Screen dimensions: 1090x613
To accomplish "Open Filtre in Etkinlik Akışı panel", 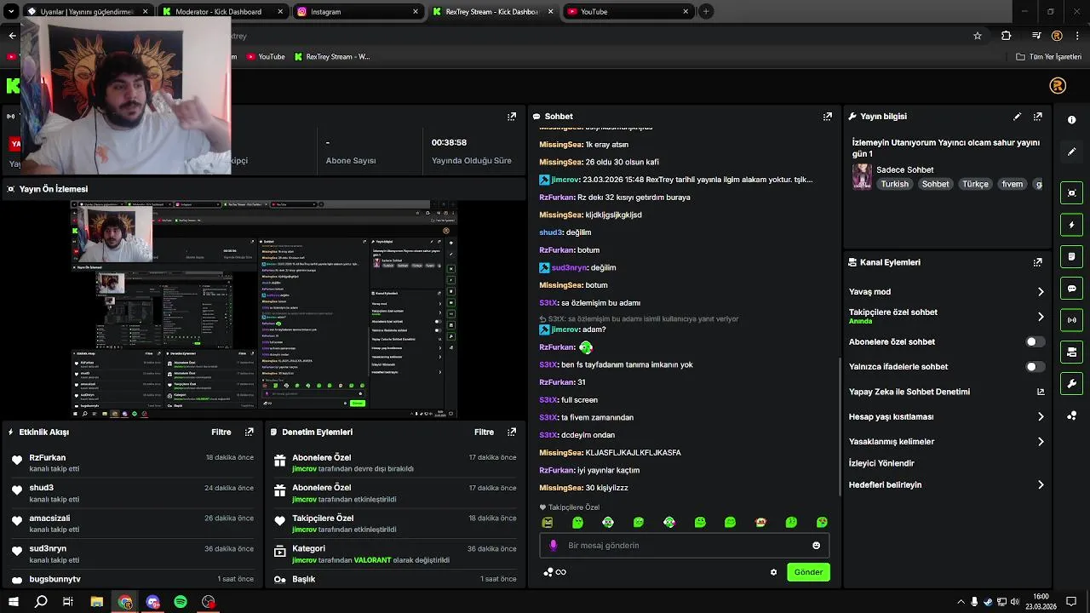I will (221, 432).
